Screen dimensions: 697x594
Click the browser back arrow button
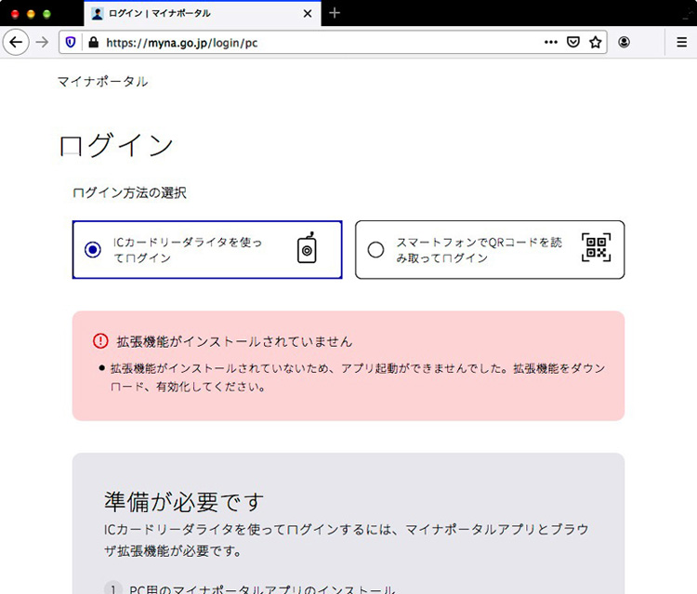coord(16,42)
